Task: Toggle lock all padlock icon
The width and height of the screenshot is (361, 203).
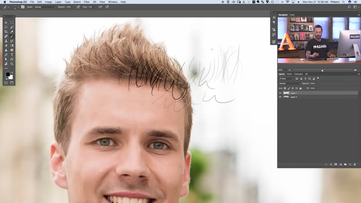Action: [x=300, y=88]
